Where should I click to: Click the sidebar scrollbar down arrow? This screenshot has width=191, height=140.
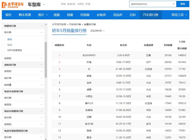coord(46,139)
